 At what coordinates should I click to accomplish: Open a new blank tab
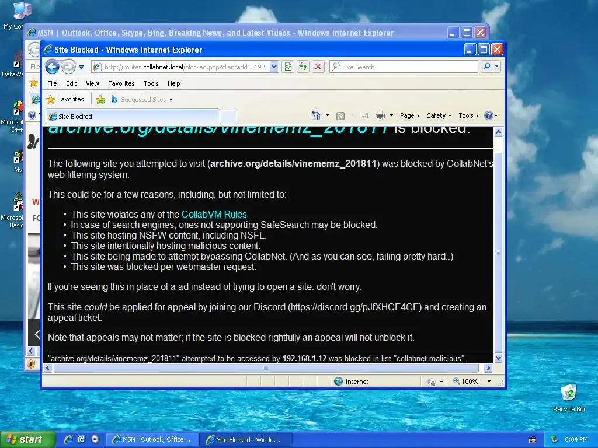[228, 117]
